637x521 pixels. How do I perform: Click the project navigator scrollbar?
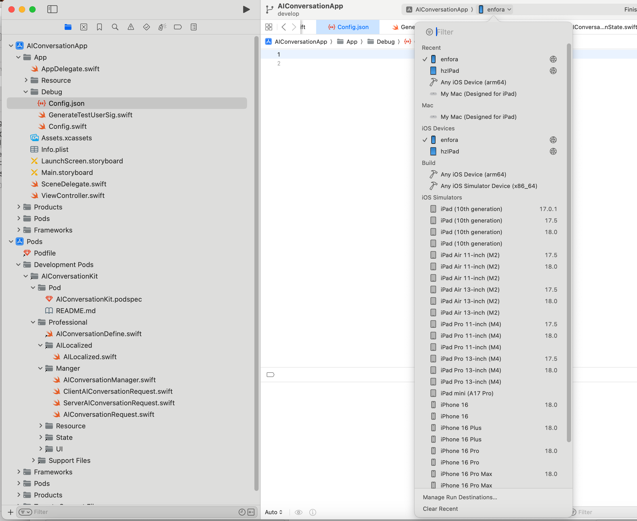(256, 263)
